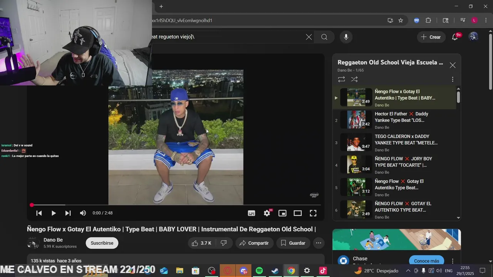The height and width of the screenshot is (277, 493).
Task: Open TikTok app from taskbar
Action: click(323, 271)
